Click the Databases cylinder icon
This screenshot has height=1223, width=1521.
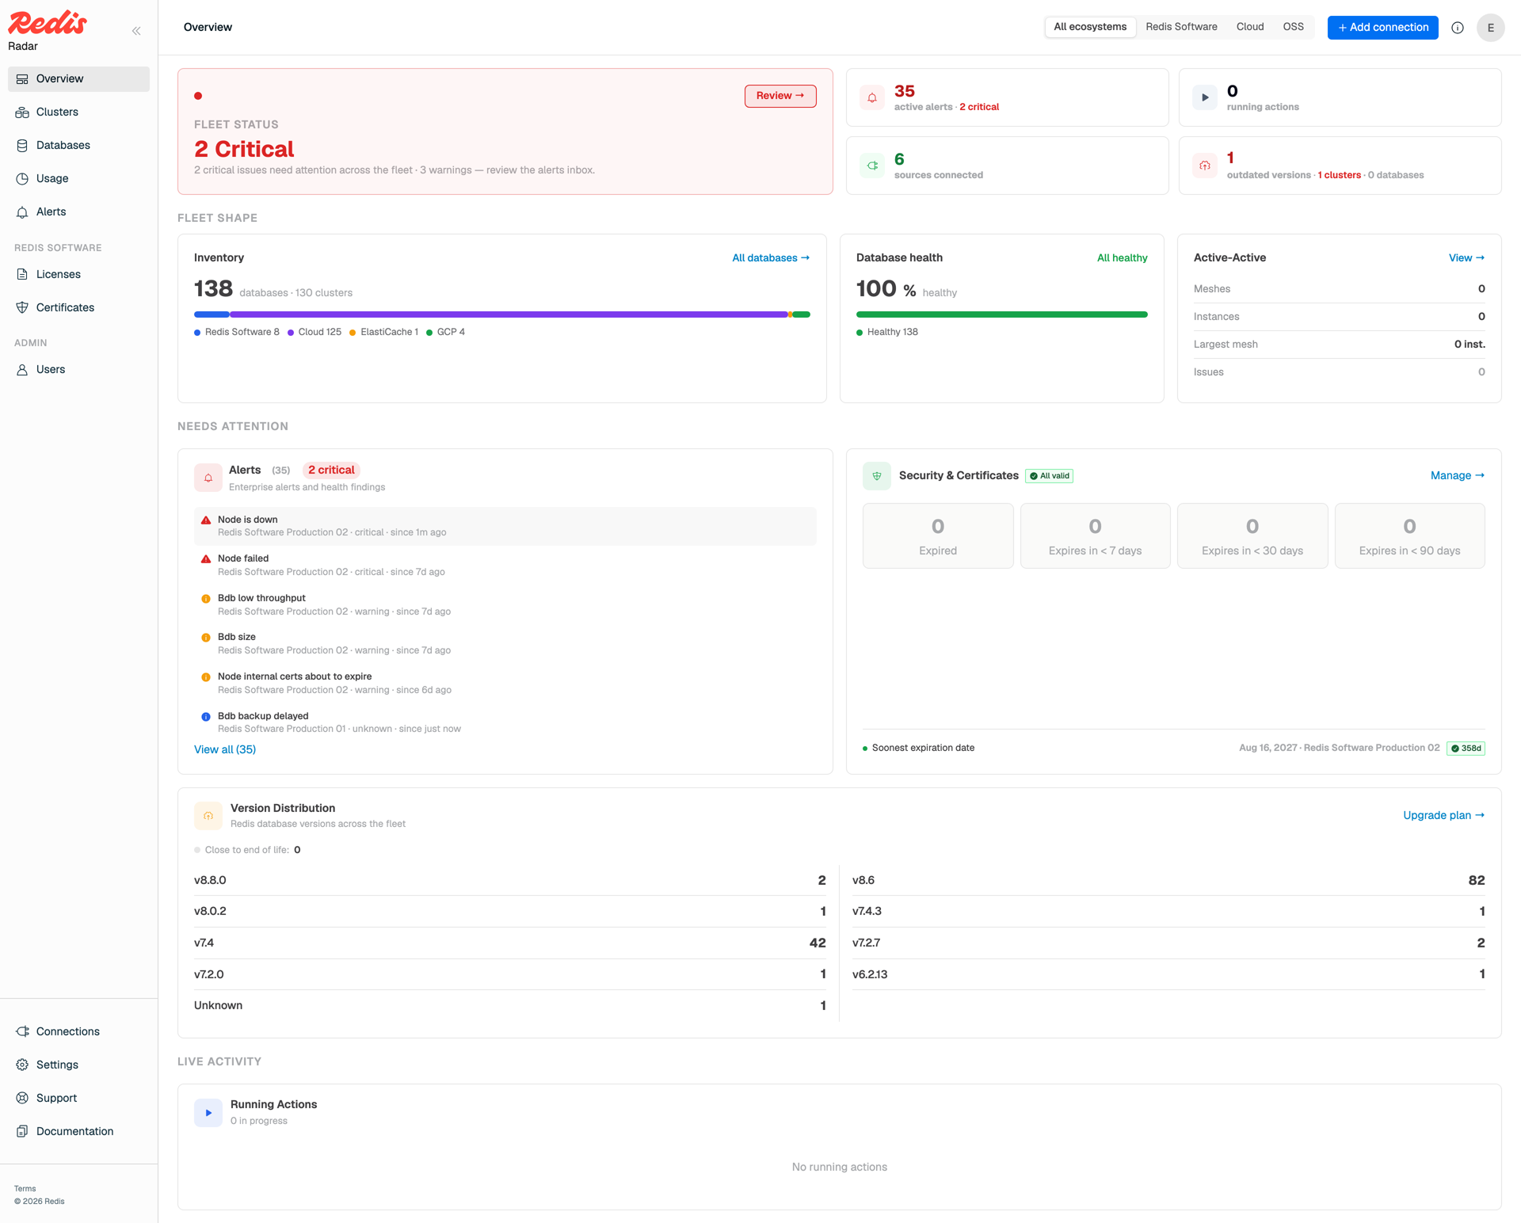point(22,145)
